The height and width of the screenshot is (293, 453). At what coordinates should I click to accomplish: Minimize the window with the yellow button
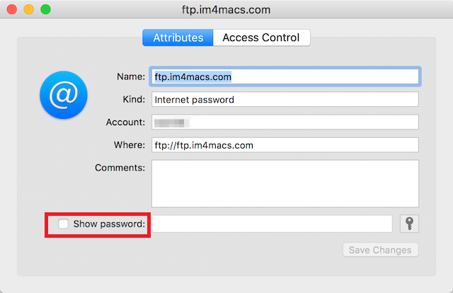[29, 10]
